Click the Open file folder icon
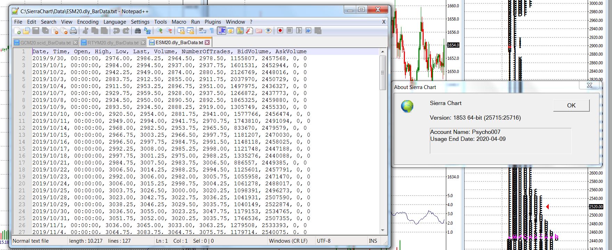 click(26, 31)
